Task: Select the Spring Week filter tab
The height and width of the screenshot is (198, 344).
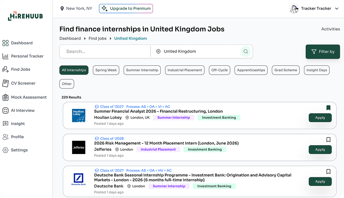Action: [106, 70]
